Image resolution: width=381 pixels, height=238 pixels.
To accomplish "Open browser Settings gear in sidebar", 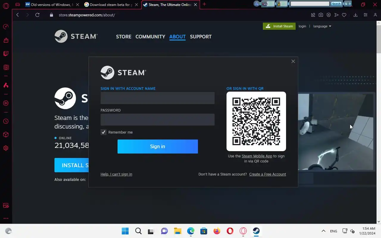I will (6, 148).
